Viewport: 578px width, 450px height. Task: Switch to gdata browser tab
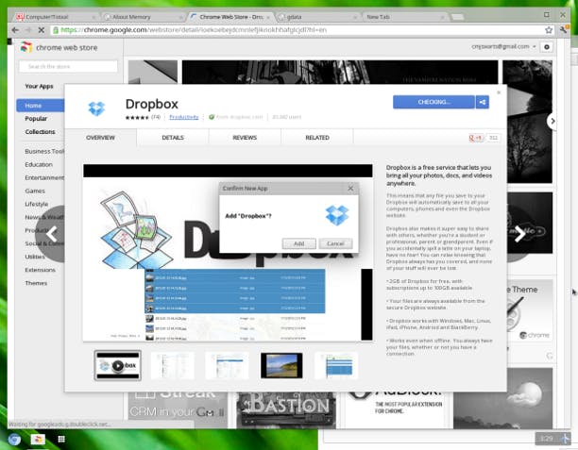tap(317, 17)
